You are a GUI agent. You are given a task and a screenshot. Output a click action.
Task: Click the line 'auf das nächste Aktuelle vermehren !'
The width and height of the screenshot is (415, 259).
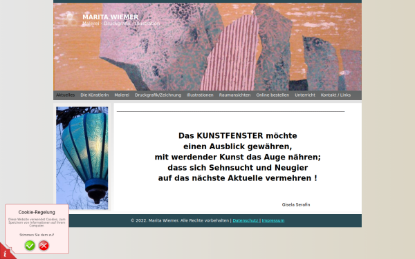238,178
